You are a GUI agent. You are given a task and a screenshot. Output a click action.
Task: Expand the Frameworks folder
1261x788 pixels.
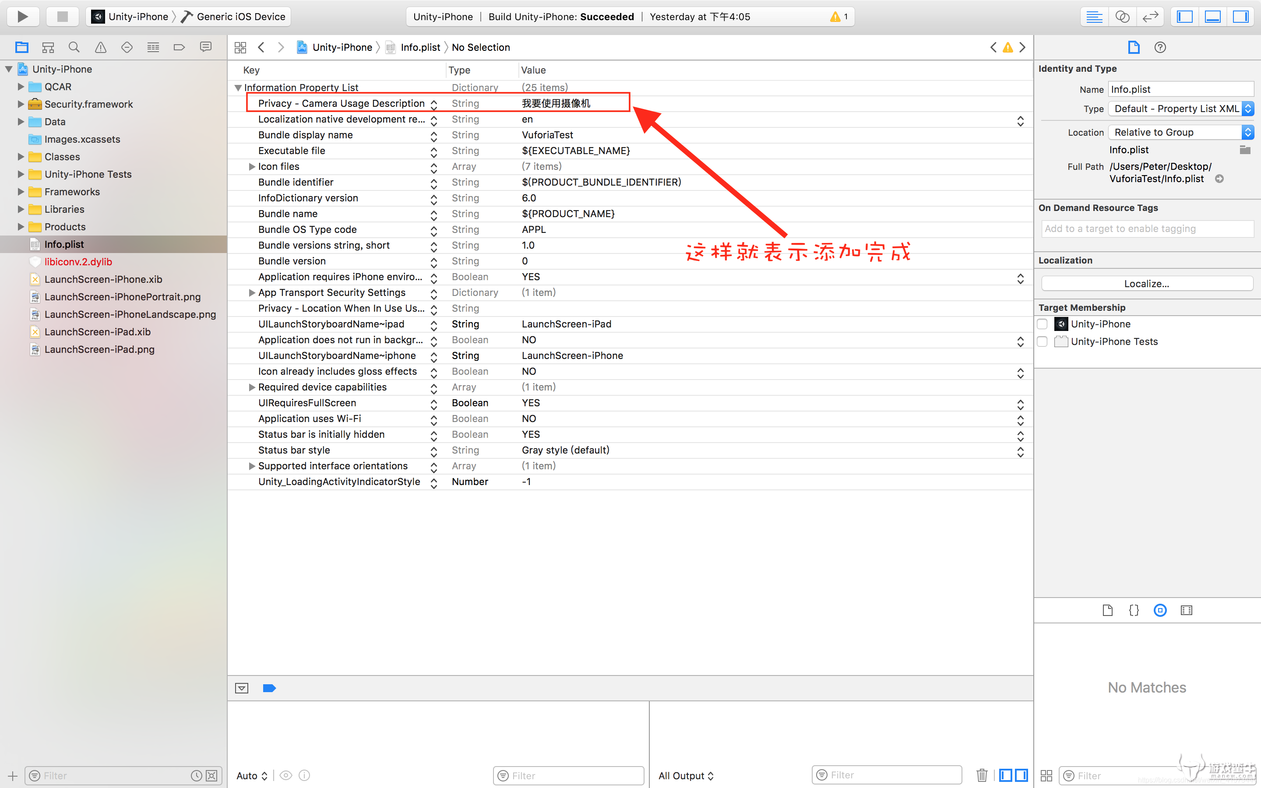tap(21, 192)
